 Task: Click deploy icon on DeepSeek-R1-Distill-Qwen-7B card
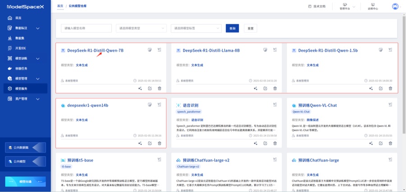(150, 50)
